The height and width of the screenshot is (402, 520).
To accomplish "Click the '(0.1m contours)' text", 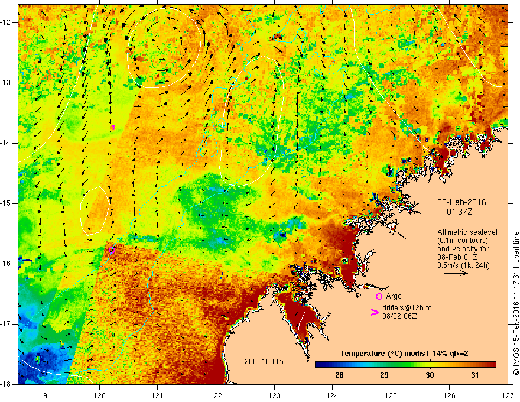I will tap(463, 241).
